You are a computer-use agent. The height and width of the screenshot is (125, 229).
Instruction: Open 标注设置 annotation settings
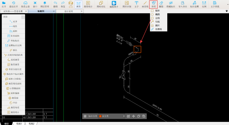point(194,4)
